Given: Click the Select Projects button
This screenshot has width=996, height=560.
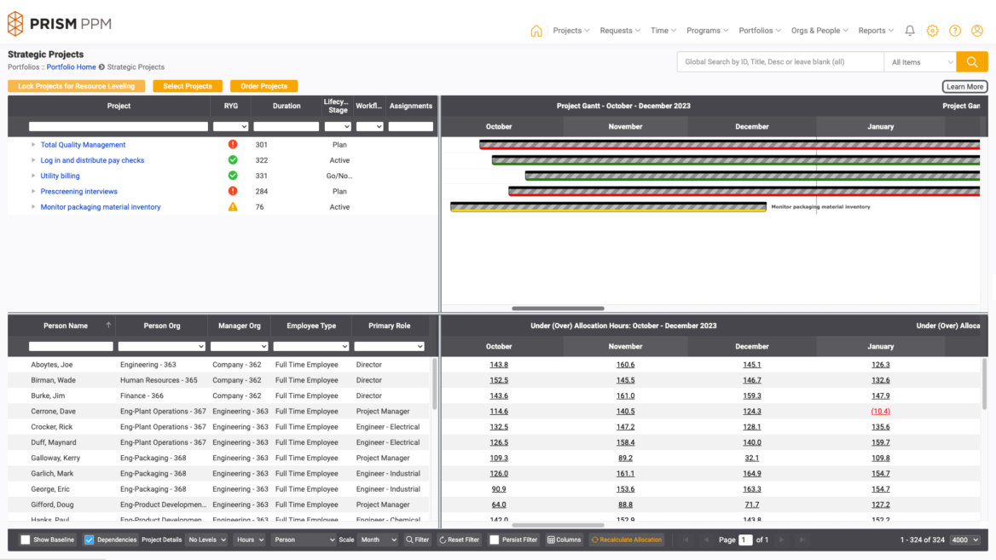Looking at the screenshot, I should (x=188, y=85).
